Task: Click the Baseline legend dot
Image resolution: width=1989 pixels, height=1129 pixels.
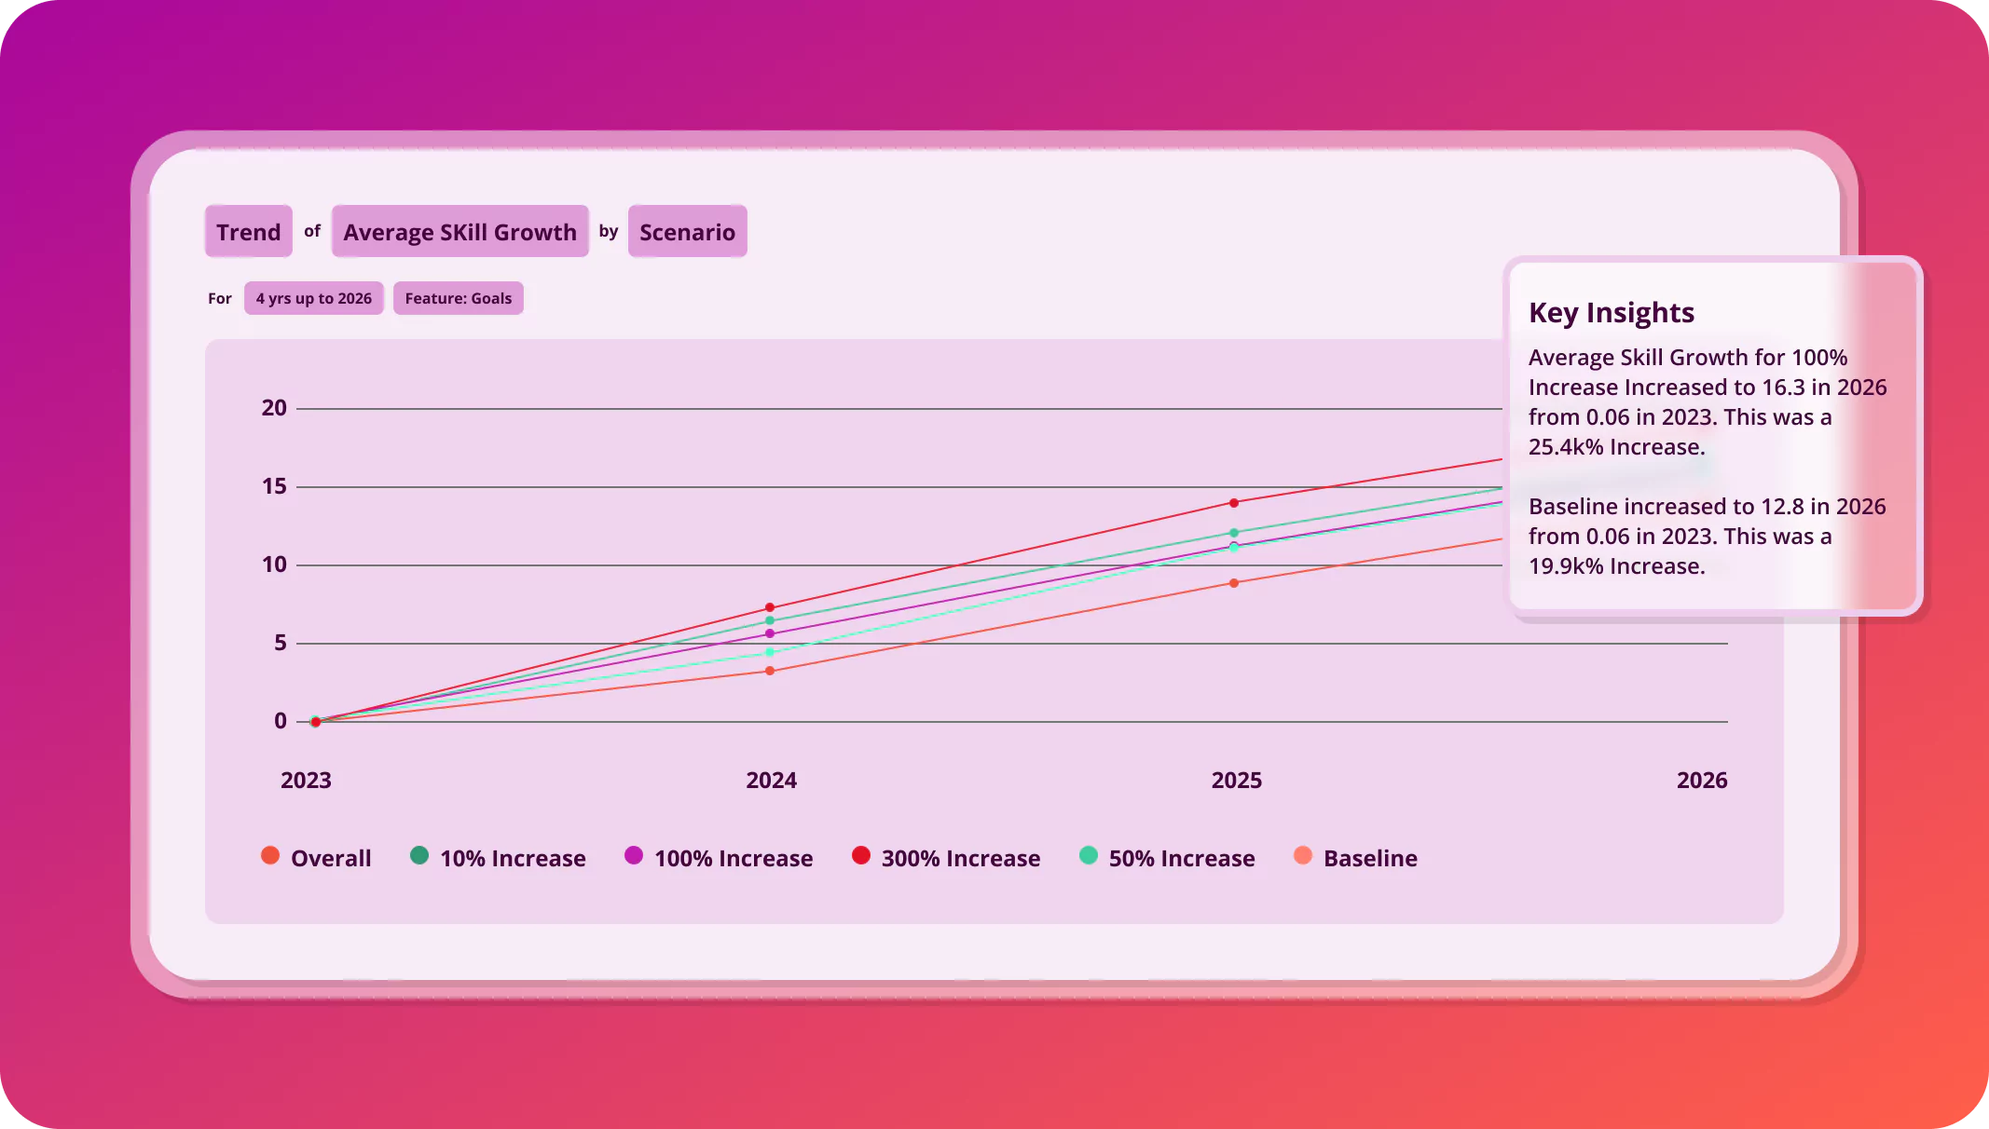Action: click(1303, 856)
